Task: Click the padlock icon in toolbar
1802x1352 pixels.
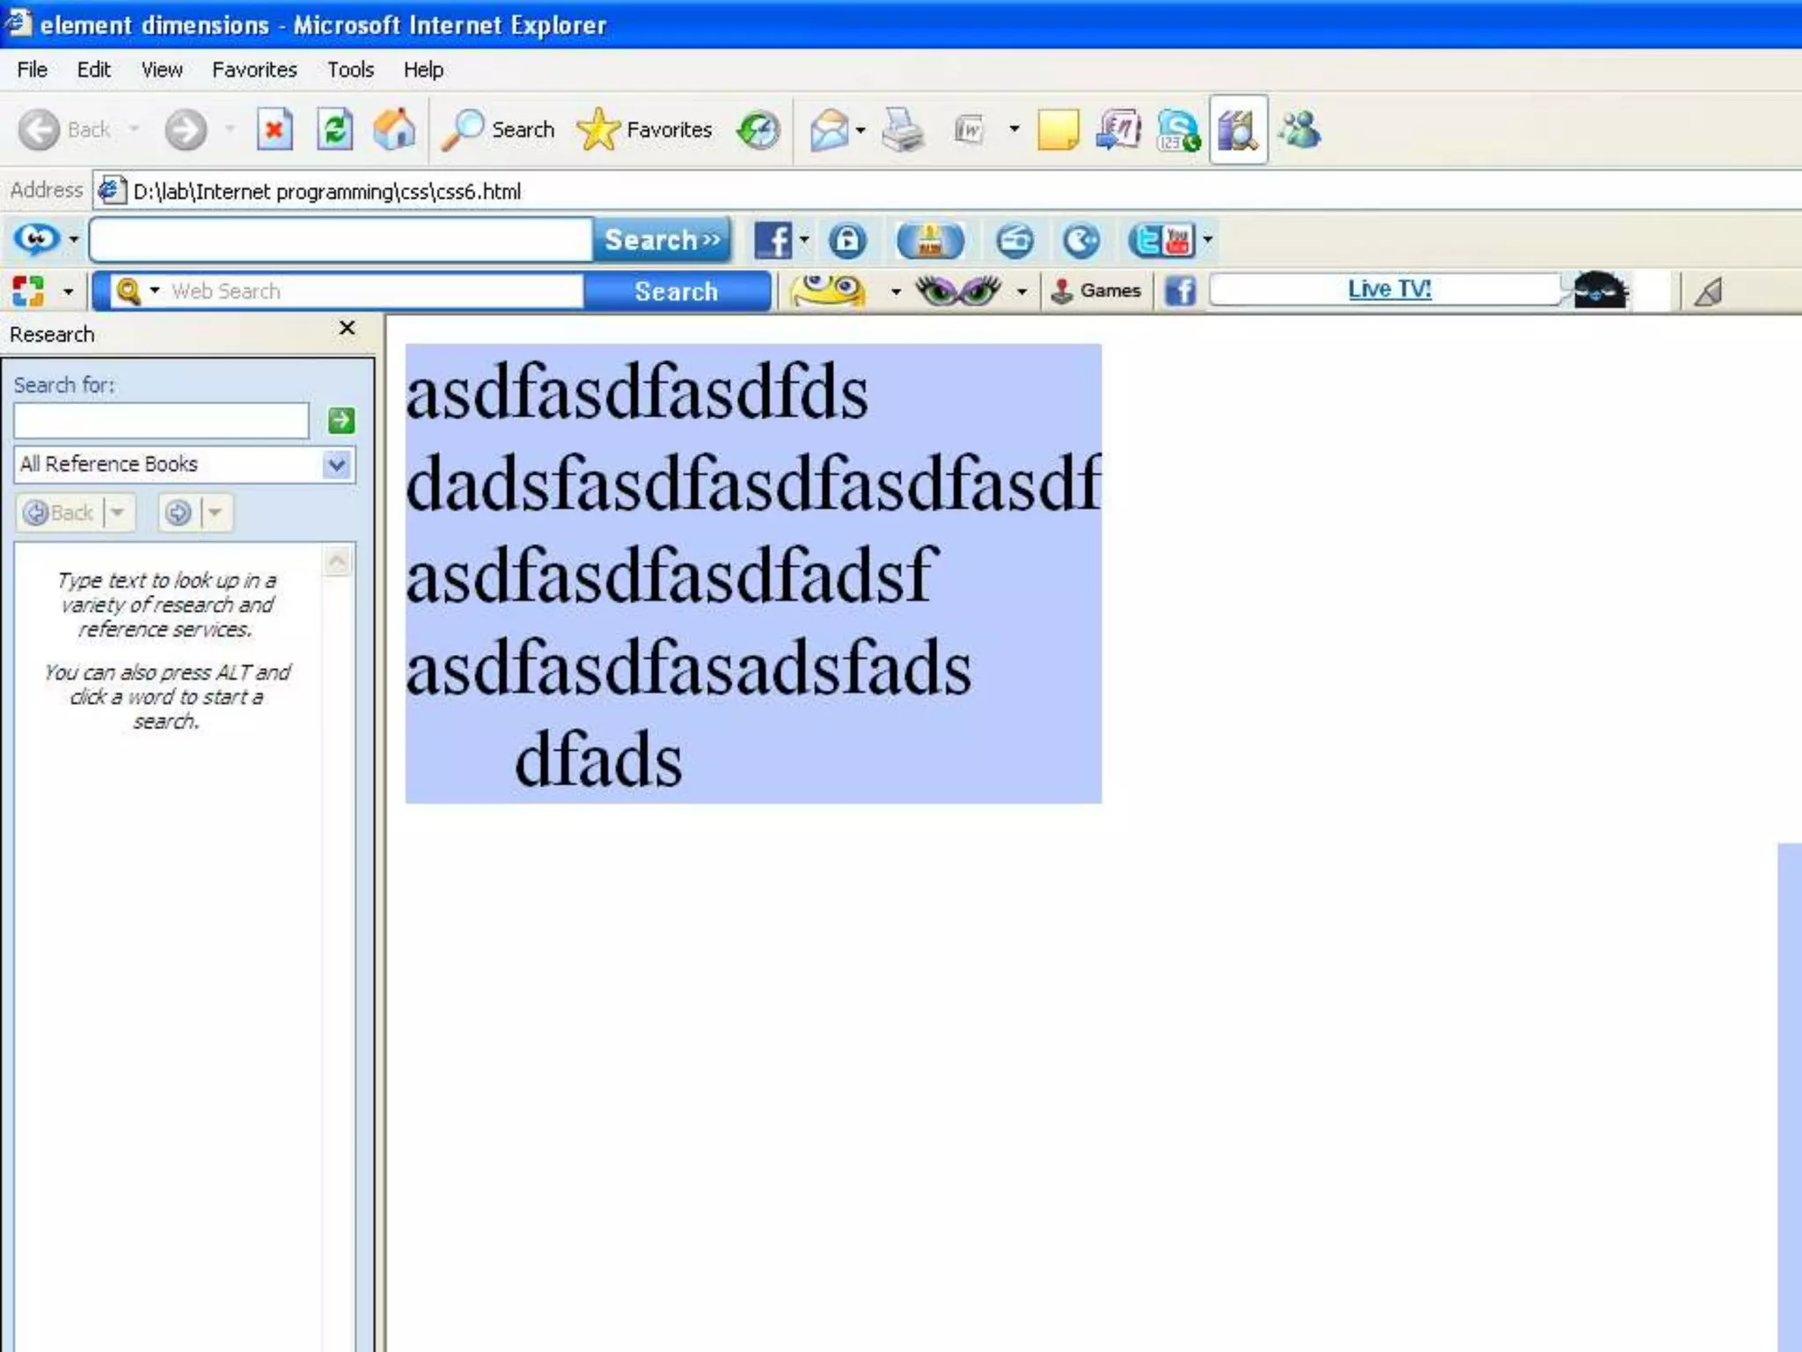Action: 847,240
